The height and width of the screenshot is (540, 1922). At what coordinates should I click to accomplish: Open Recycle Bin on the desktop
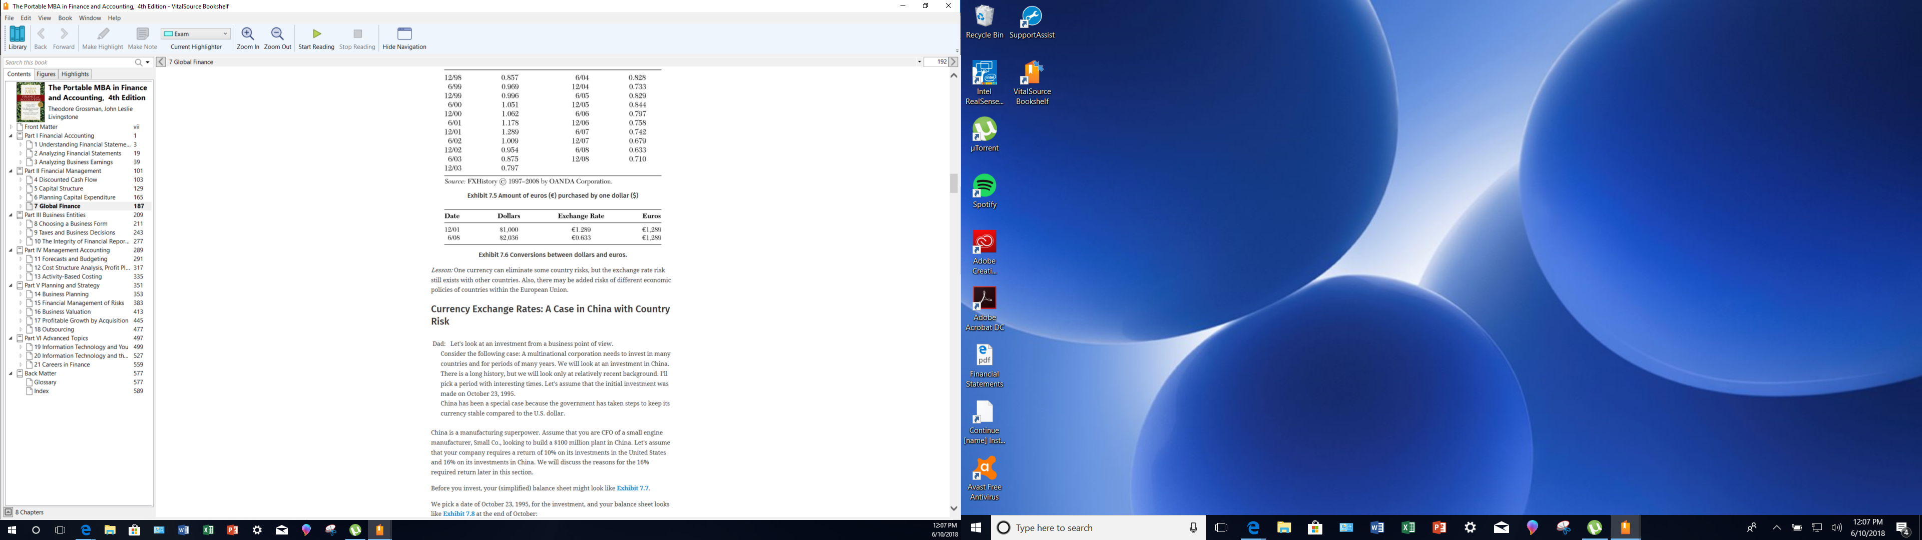[985, 22]
